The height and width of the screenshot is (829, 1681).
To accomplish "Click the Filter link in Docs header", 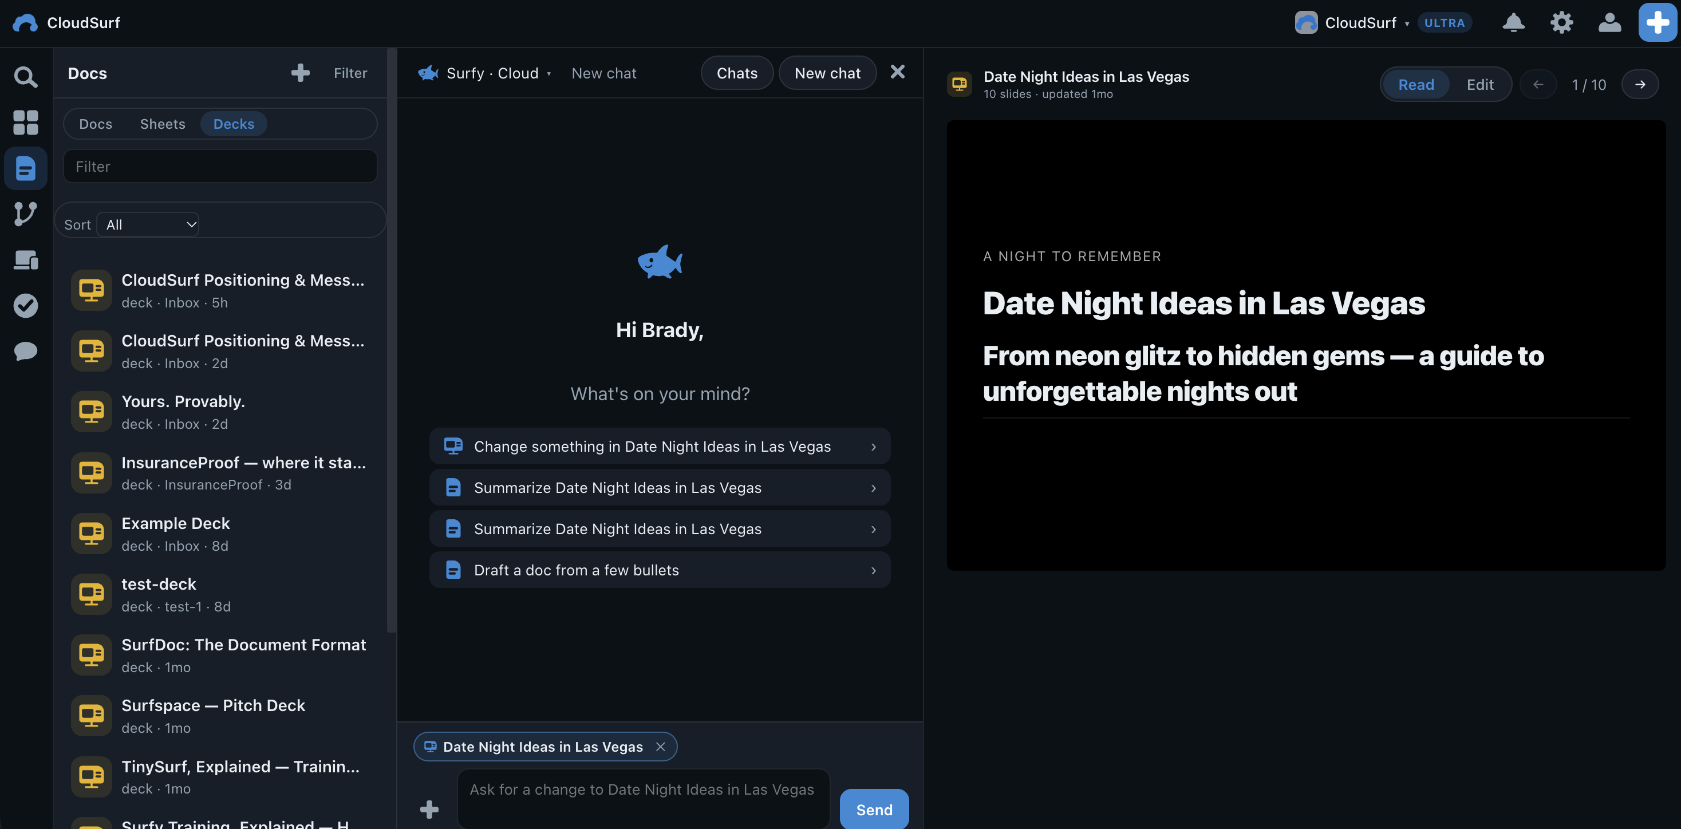I will point(350,73).
